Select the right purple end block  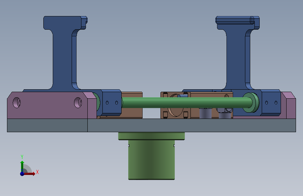(291, 108)
